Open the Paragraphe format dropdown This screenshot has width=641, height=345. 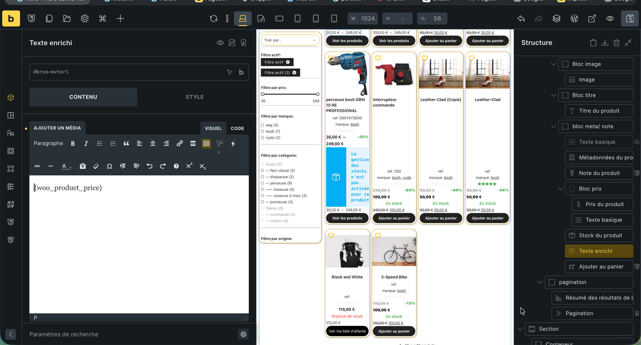(48, 144)
